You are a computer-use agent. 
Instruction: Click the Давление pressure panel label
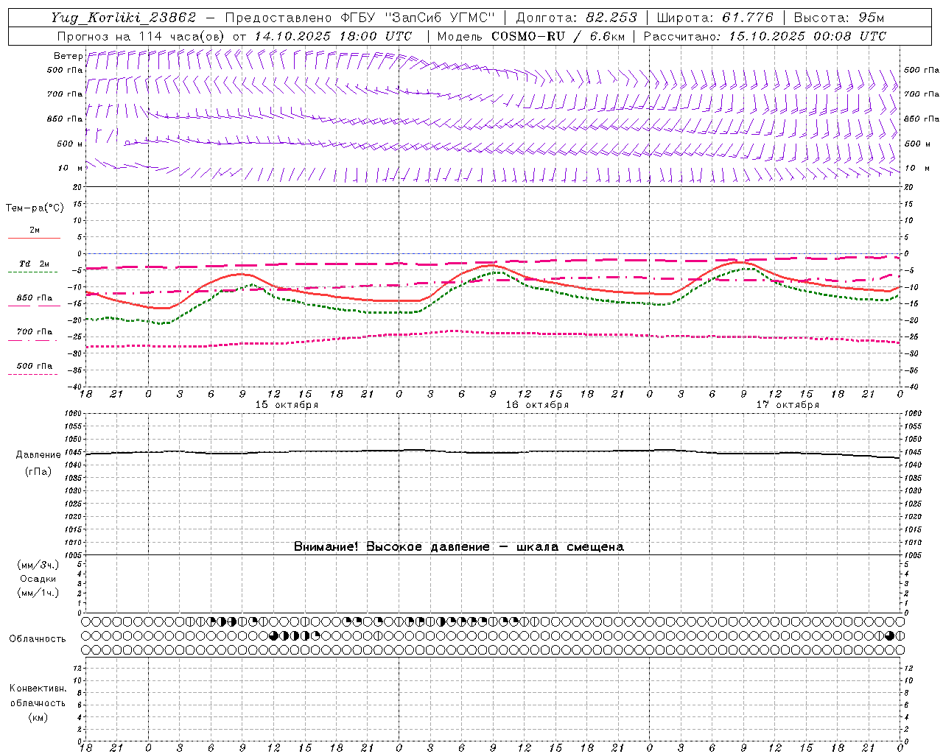[x=38, y=455]
